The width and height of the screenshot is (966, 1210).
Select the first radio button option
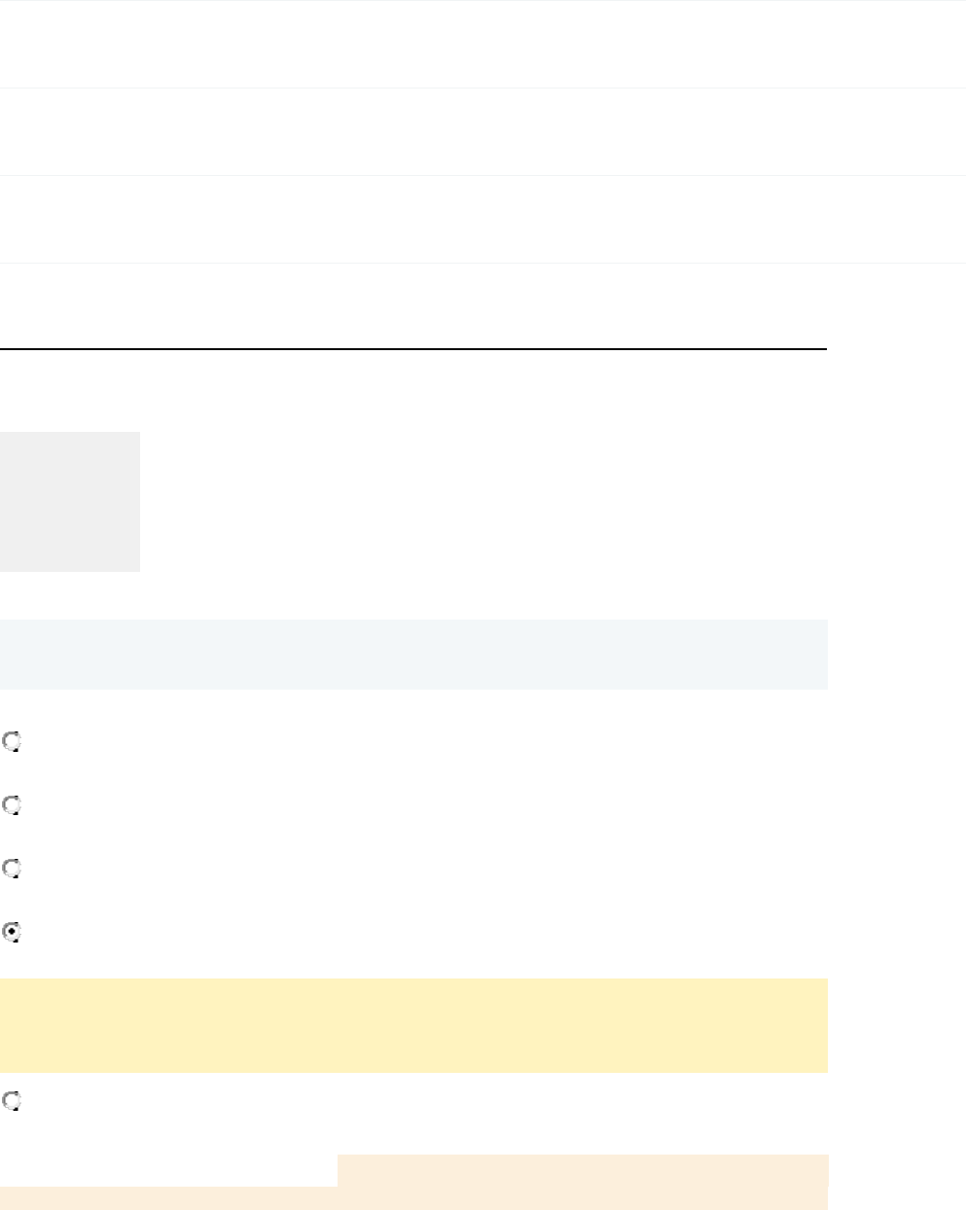point(12,742)
